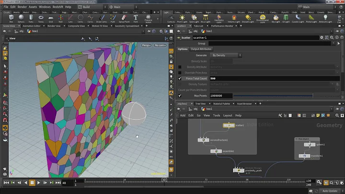Select the Grid shelf tool
Viewport: 345px width, 194px height.
click(51, 18)
